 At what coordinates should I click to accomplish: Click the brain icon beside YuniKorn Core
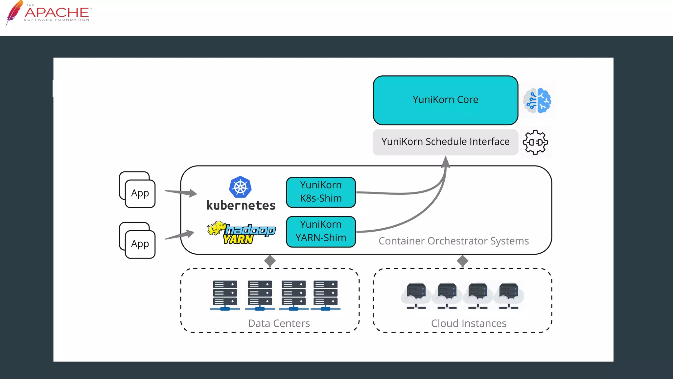537,101
